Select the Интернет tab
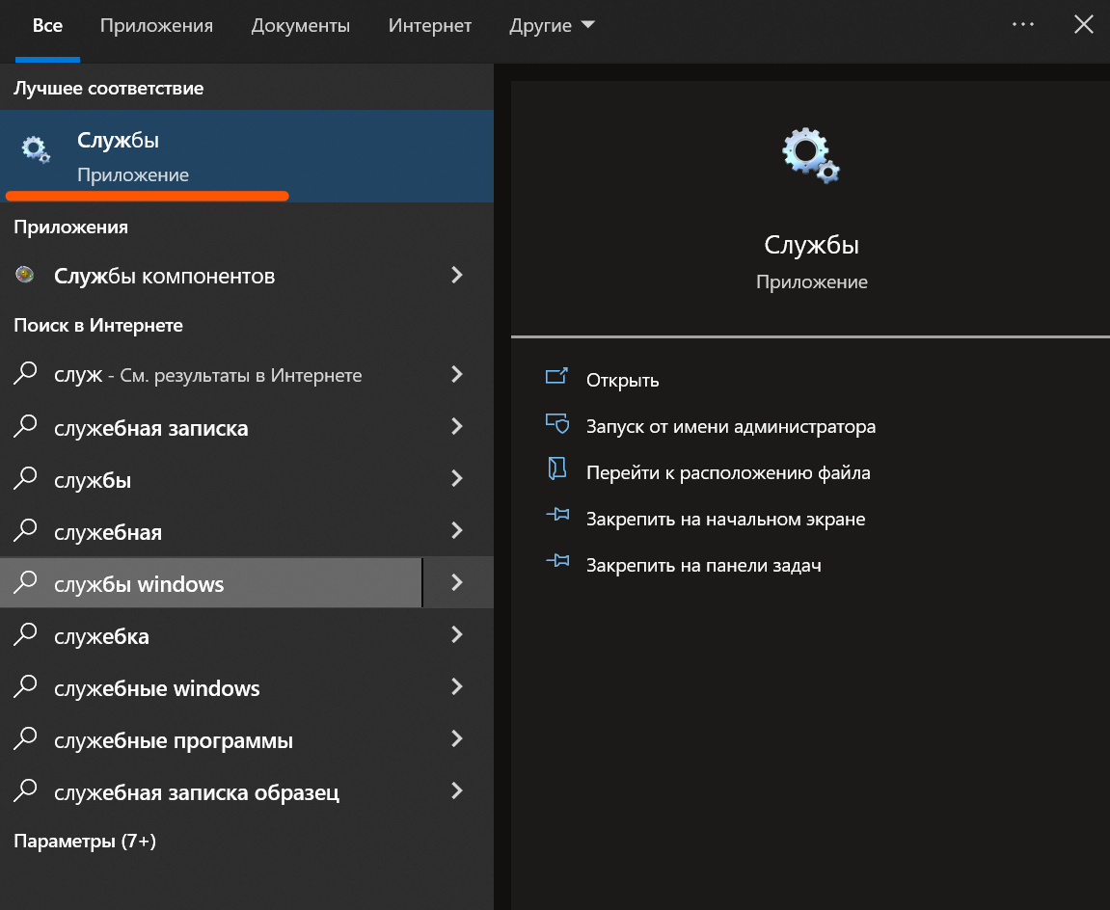 tap(430, 26)
